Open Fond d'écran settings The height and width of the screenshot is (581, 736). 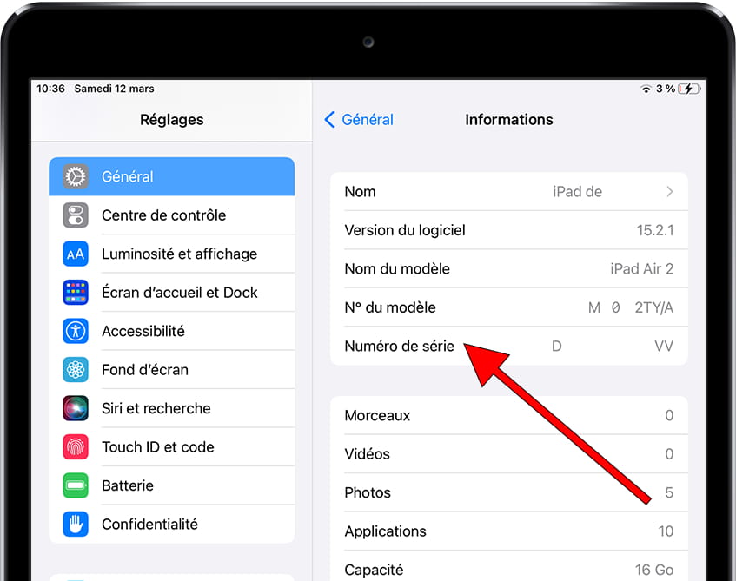tap(172, 369)
